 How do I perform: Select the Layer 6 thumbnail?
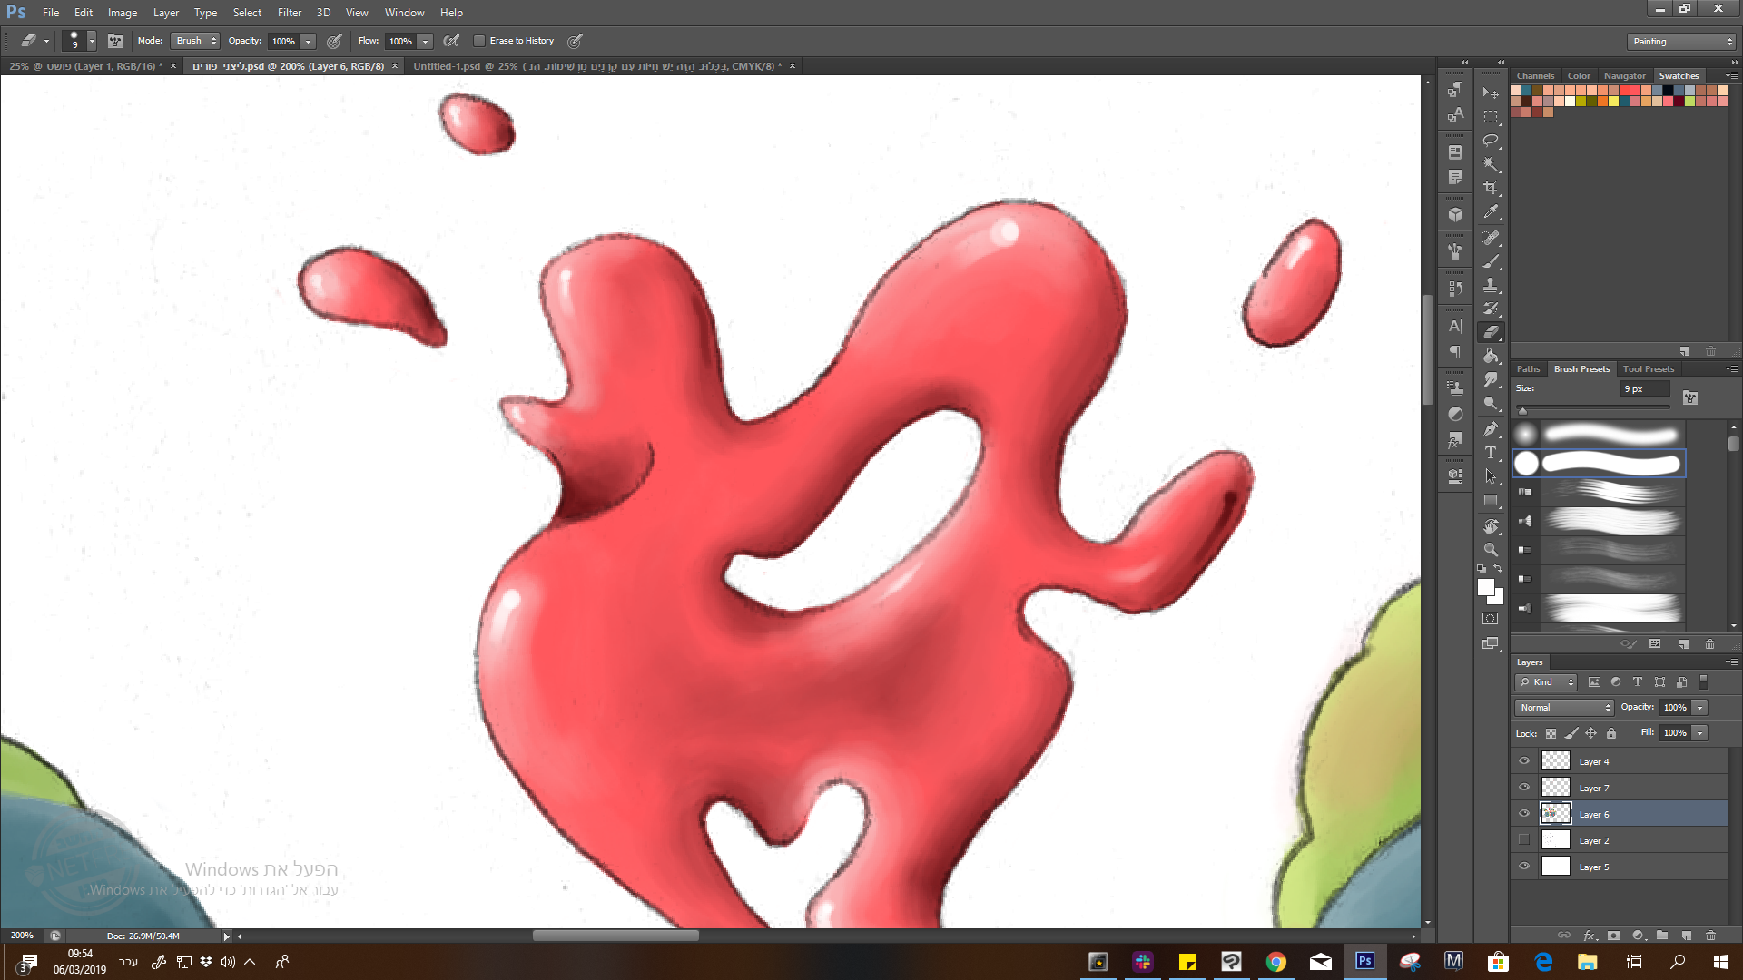coord(1555,814)
